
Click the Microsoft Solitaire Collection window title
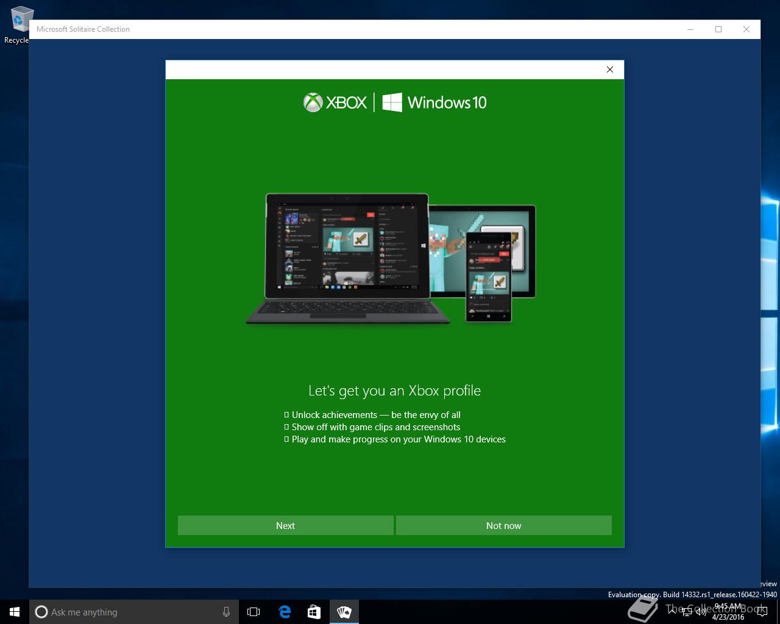pyautogui.click(x=83, y=29)
